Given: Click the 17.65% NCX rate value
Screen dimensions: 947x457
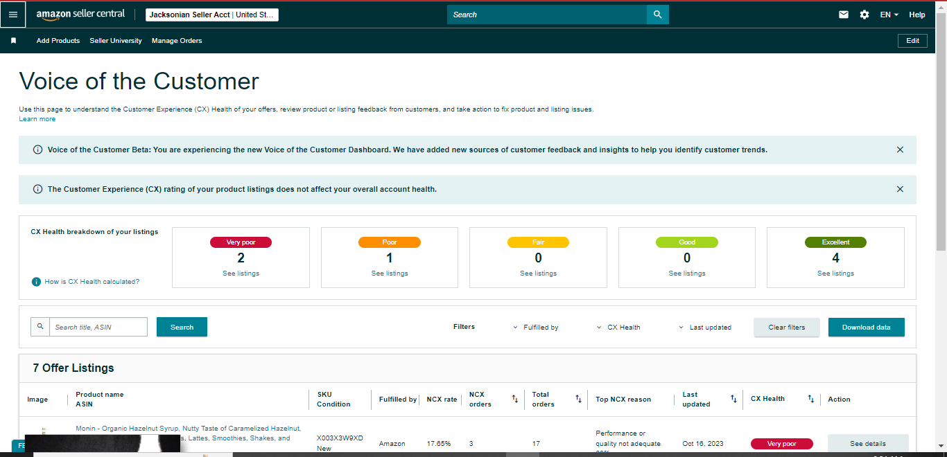Looking at the screenshot, I should (x=438, y=444).
